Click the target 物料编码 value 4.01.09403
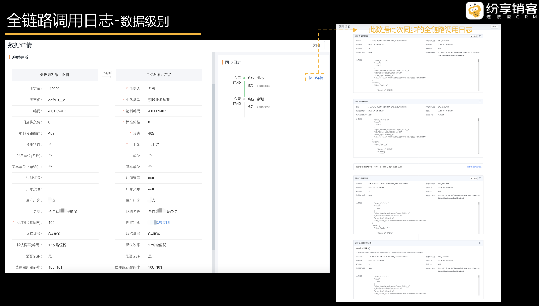The height and width of the screenshot is (306, 539). pos(157,111)
